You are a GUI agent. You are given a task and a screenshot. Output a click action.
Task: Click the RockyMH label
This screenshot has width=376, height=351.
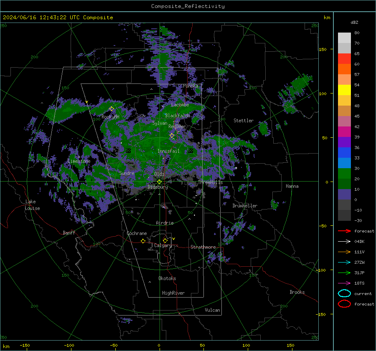[110, 117]
